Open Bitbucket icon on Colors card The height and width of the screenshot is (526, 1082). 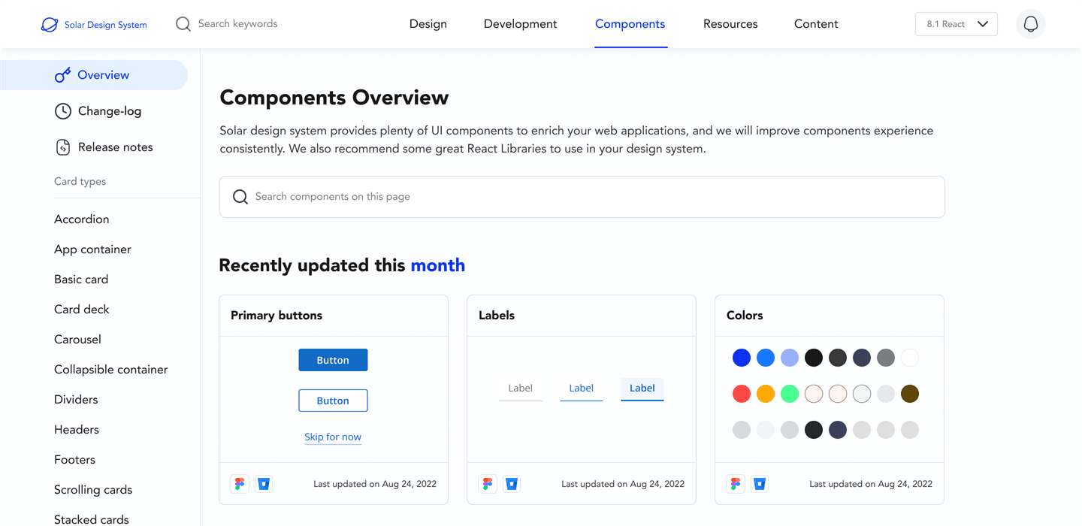tap(760, 484)
